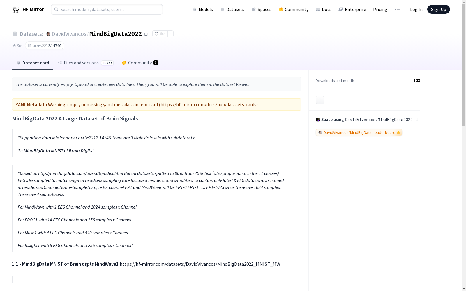Click the HF Mirror logo icon
The width and height of the screenshot is (466, 291).
(x=16, y=10)
